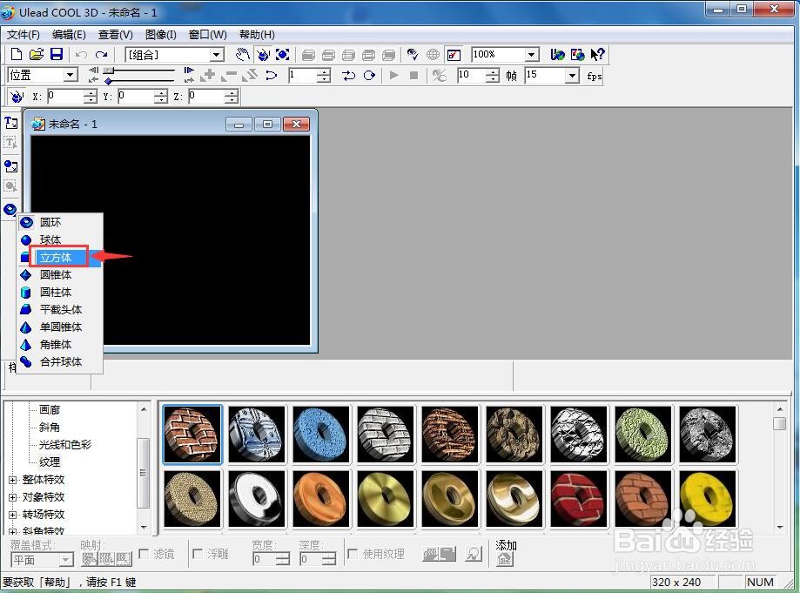The image size is (800, 593).
Task: Pick the red brick torus thumbnail
Action: click(x=578, y=499)
